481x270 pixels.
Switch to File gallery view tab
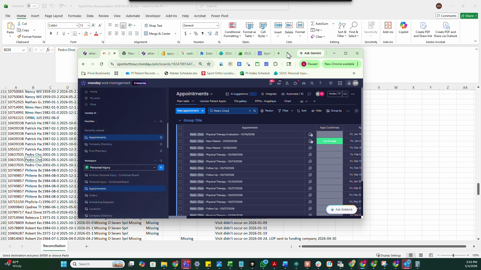[241, 101]
